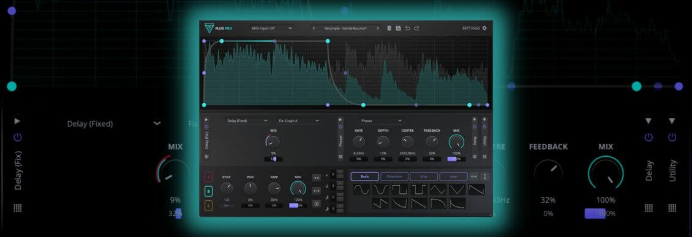Click the graph SYNC knob

(x=227, y=189)
